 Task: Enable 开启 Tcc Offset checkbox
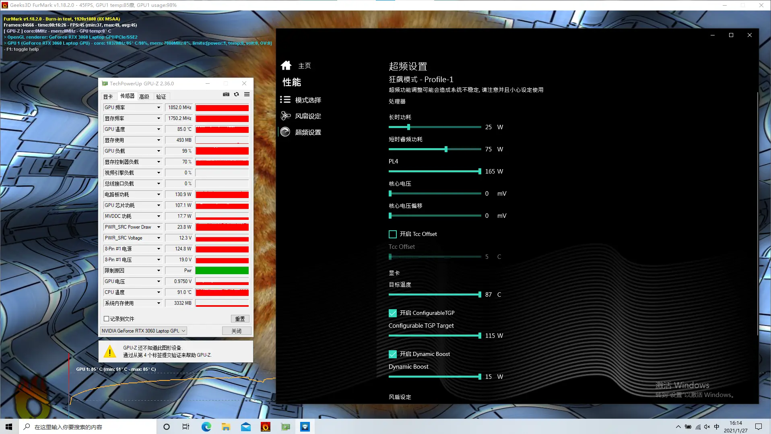pyautogui.click(x=393, y=234)
